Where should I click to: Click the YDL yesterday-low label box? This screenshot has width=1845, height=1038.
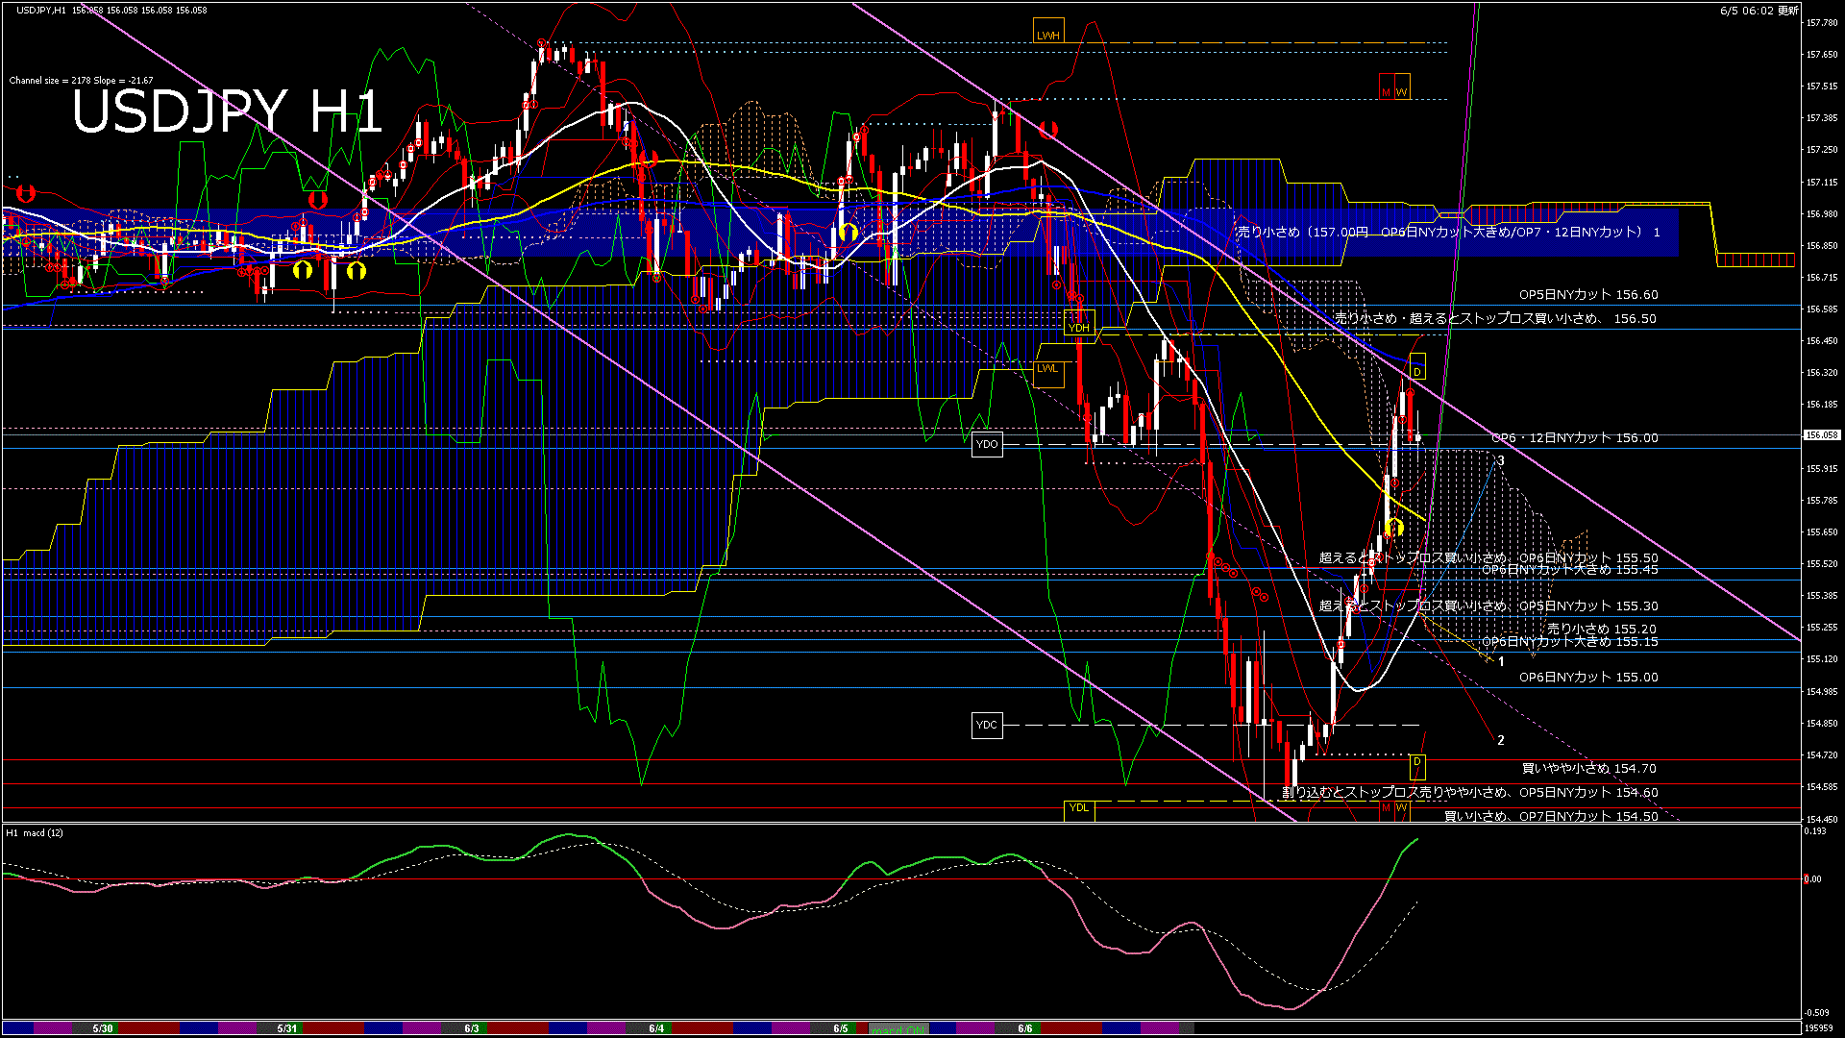[x=1079, y=807]
